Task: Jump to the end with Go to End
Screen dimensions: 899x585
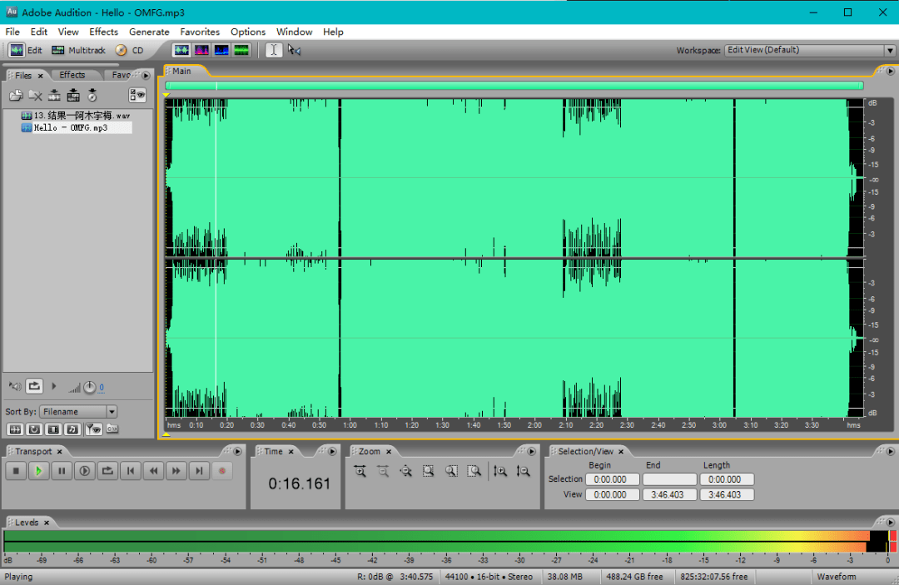Action: pyautogui.click(x=198, y=471)
